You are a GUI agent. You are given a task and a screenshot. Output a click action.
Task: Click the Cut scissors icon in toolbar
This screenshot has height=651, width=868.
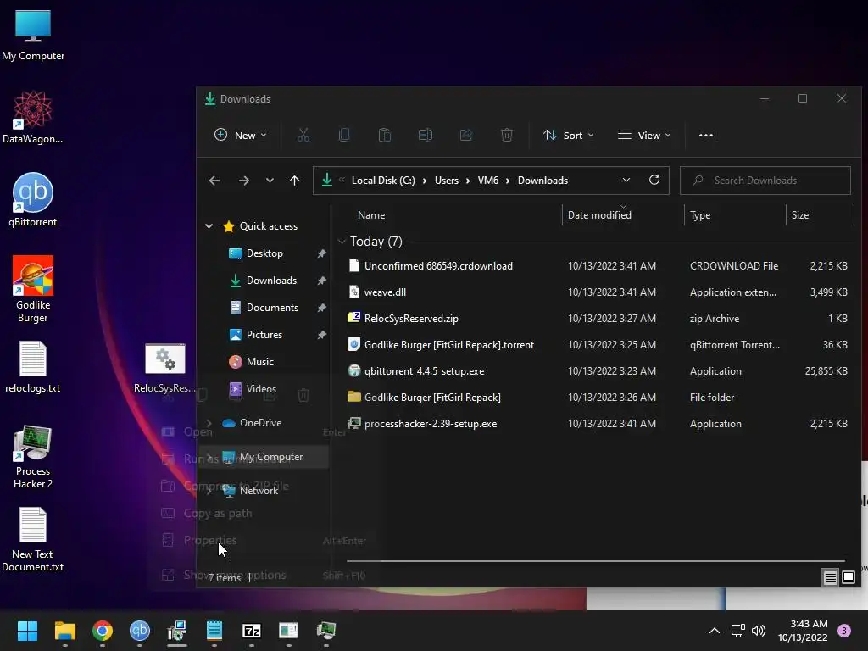[303, 135]
